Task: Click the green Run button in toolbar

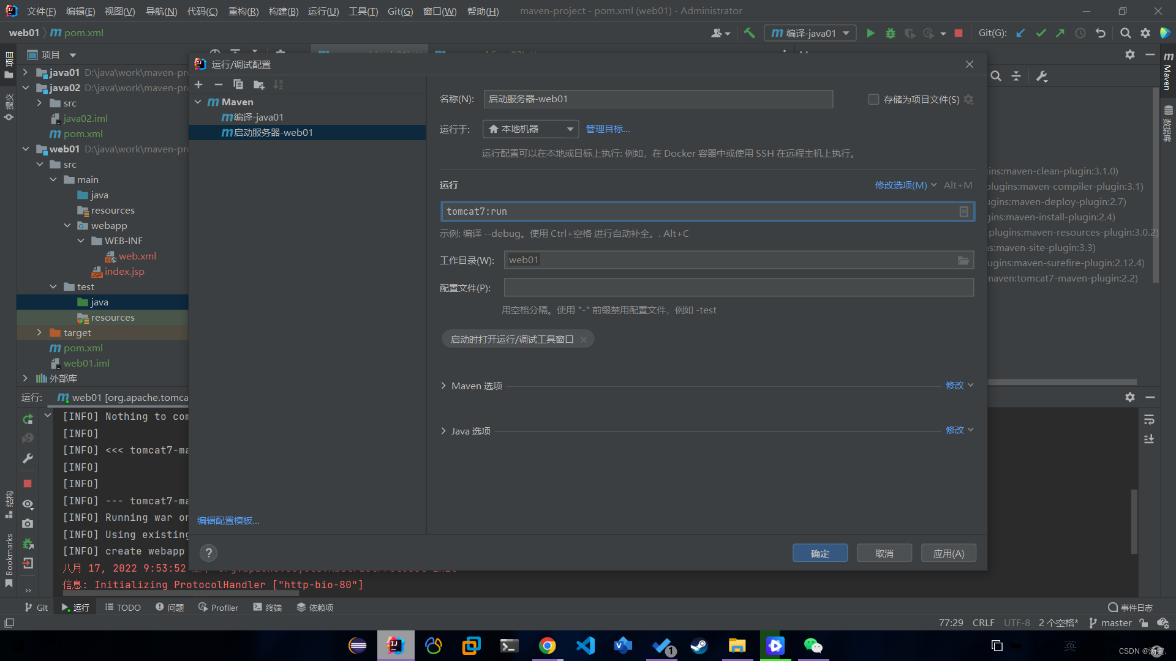Action: tap(870, 33)
